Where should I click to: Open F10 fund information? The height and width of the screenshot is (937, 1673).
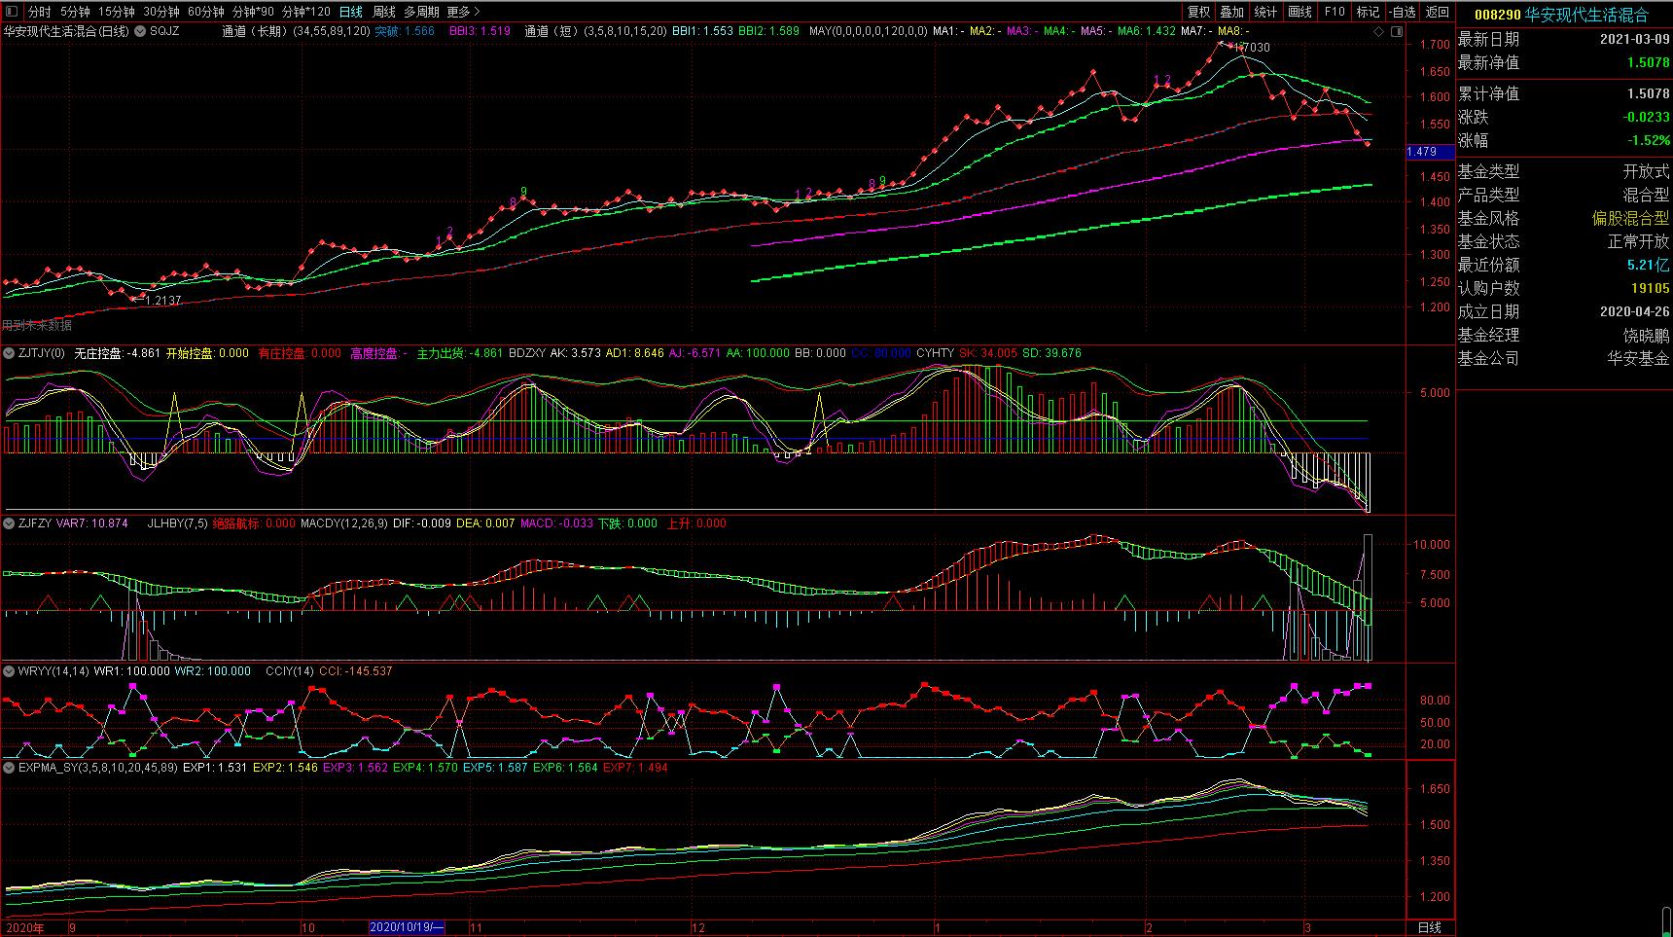(x=1335, y=12)
